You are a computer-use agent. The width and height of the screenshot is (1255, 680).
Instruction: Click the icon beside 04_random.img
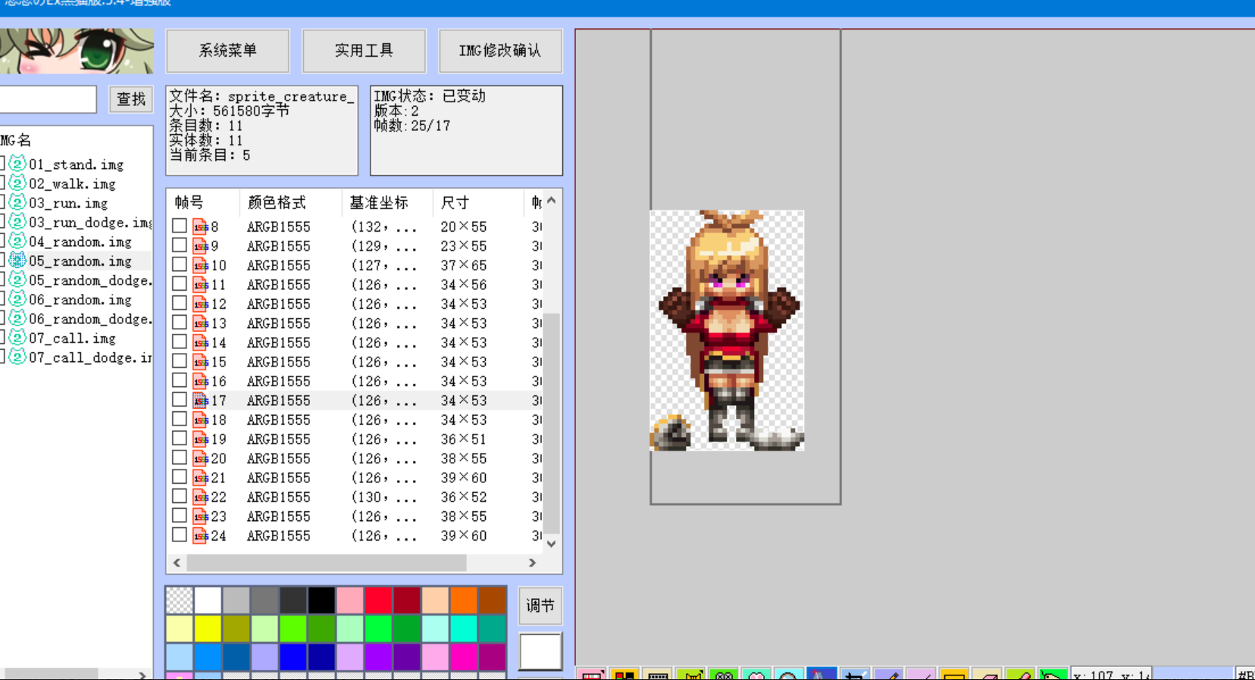tap(17, 241)
